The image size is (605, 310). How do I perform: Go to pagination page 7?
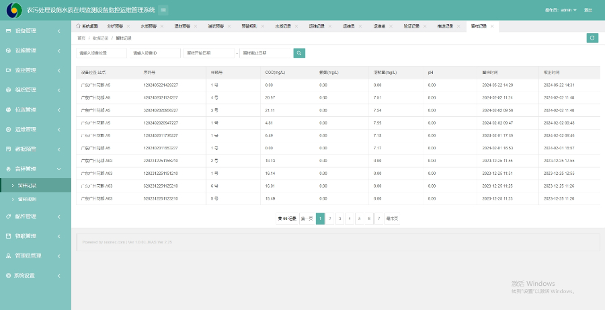coord(379,219)
